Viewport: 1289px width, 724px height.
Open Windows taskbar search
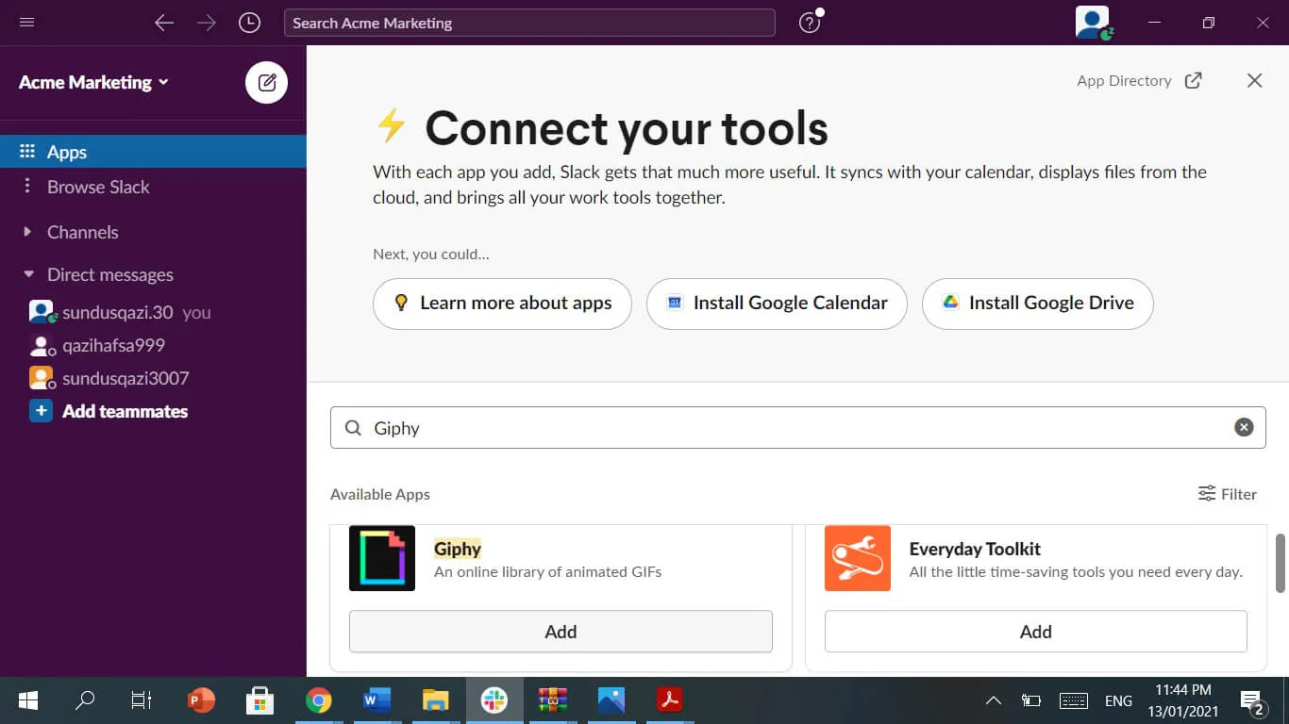pyautogui.click(x=85, y=700)
